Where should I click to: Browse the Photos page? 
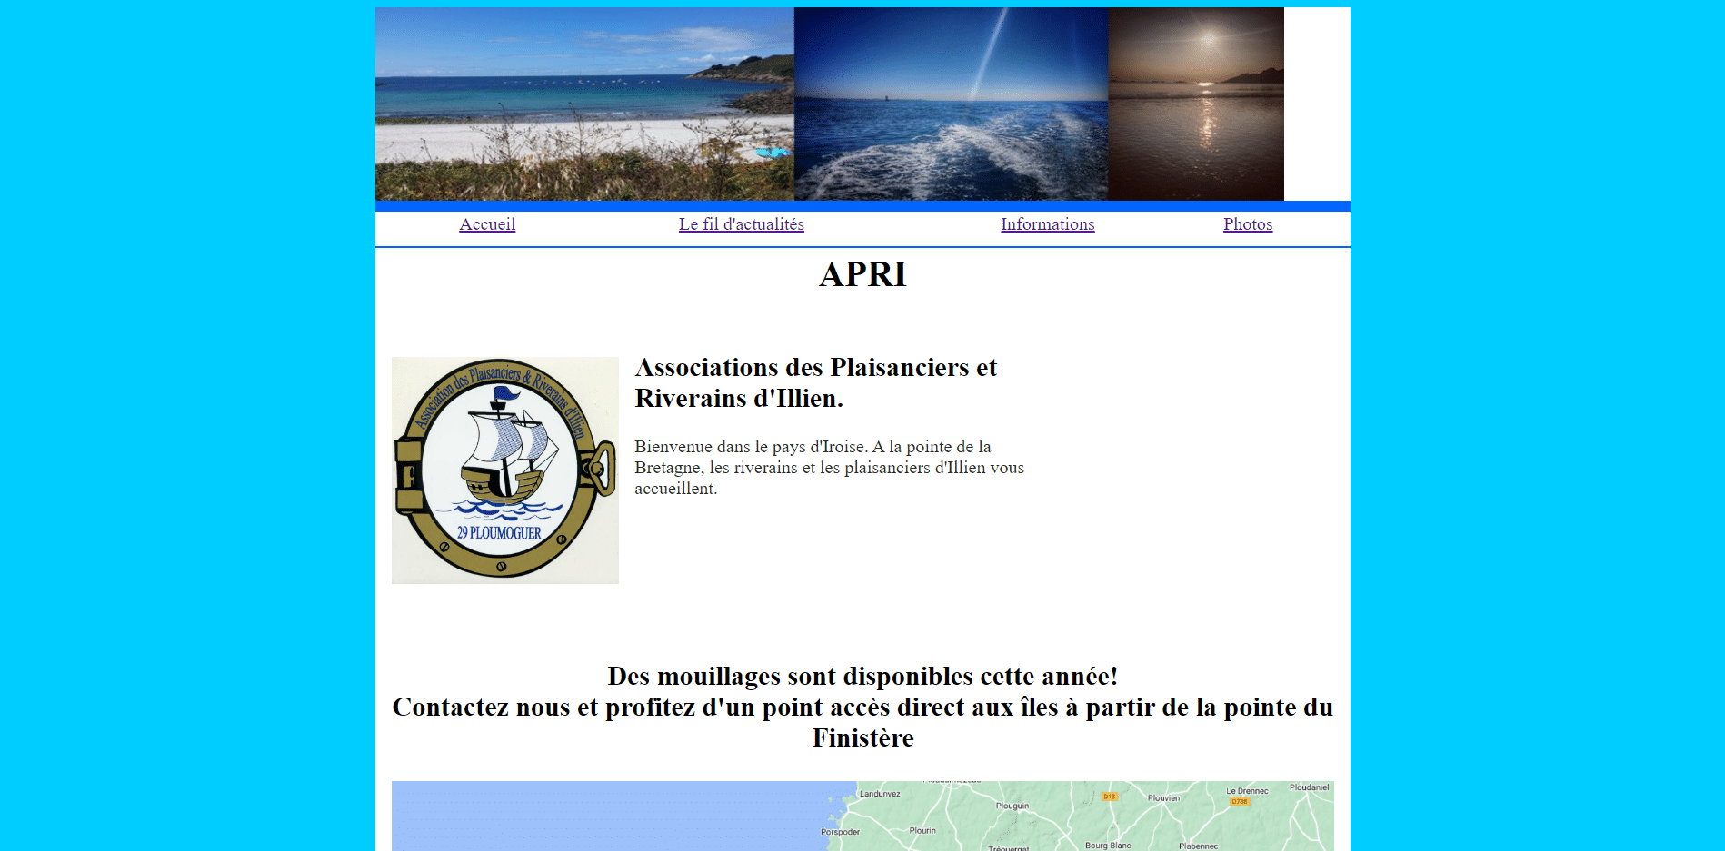(x=1248, y=224)
